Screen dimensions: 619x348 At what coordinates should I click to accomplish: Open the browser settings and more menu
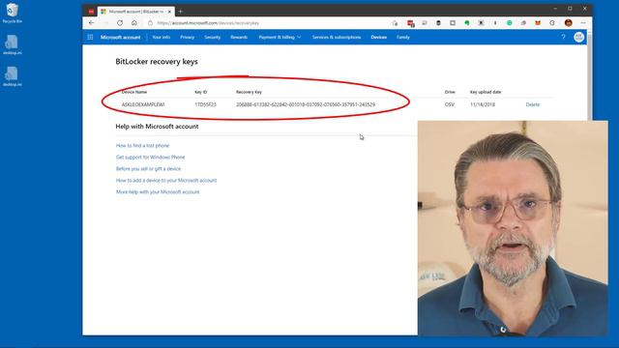583,23
